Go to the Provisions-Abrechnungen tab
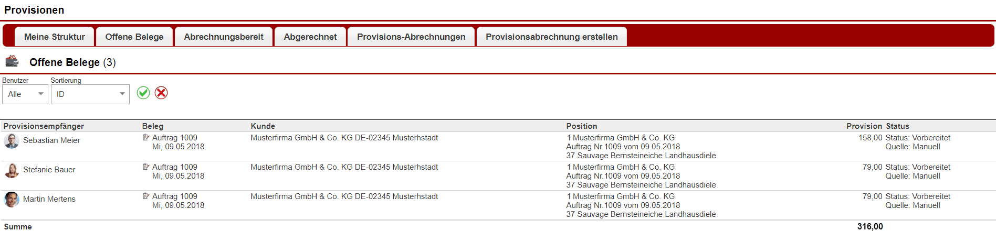The image size is (996, 231). (411, 37)
